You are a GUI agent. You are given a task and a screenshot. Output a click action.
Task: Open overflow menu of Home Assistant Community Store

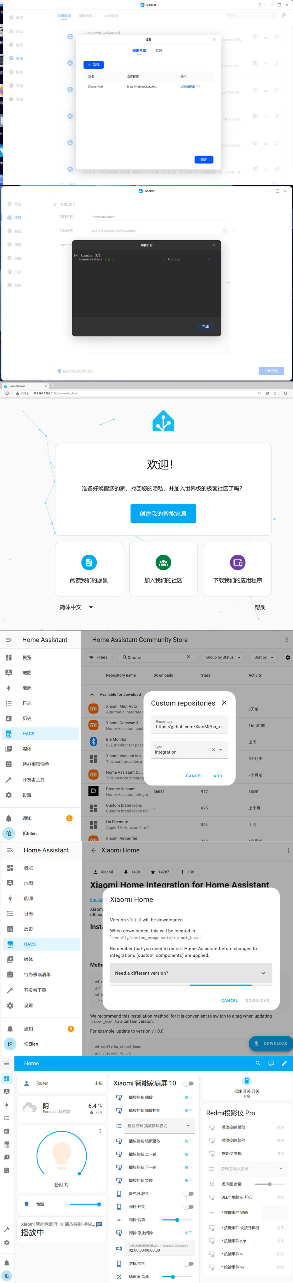click(287, 639)
